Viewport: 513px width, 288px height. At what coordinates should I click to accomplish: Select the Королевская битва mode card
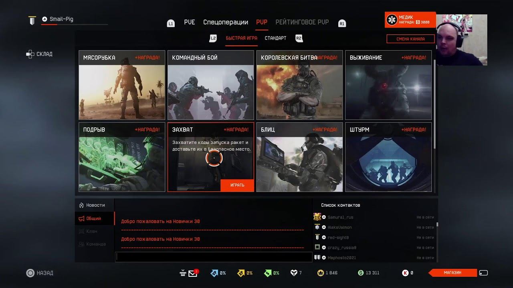click(x=300, y=85)
